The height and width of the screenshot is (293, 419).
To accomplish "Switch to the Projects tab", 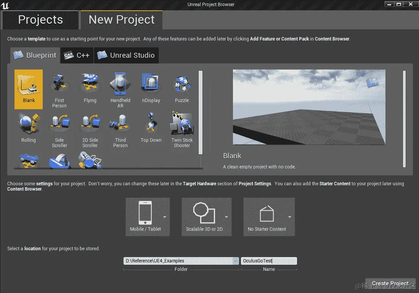I will tap(40, 20).
